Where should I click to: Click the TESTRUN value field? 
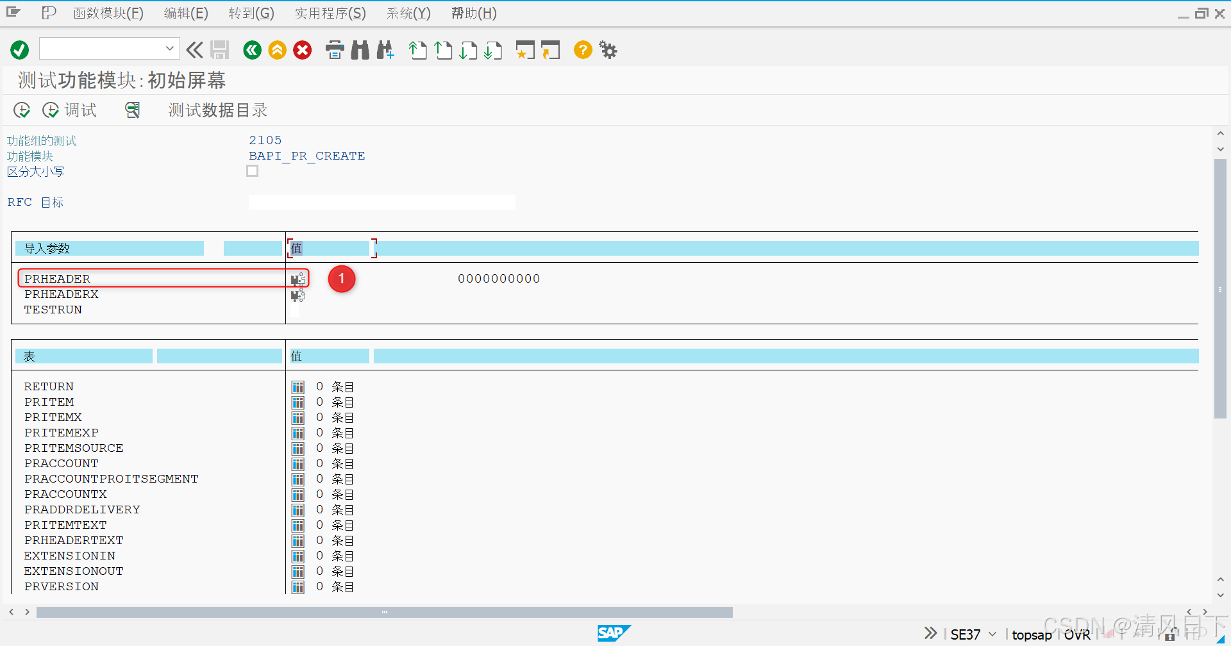pyautogui.click(x=295, y=310)
